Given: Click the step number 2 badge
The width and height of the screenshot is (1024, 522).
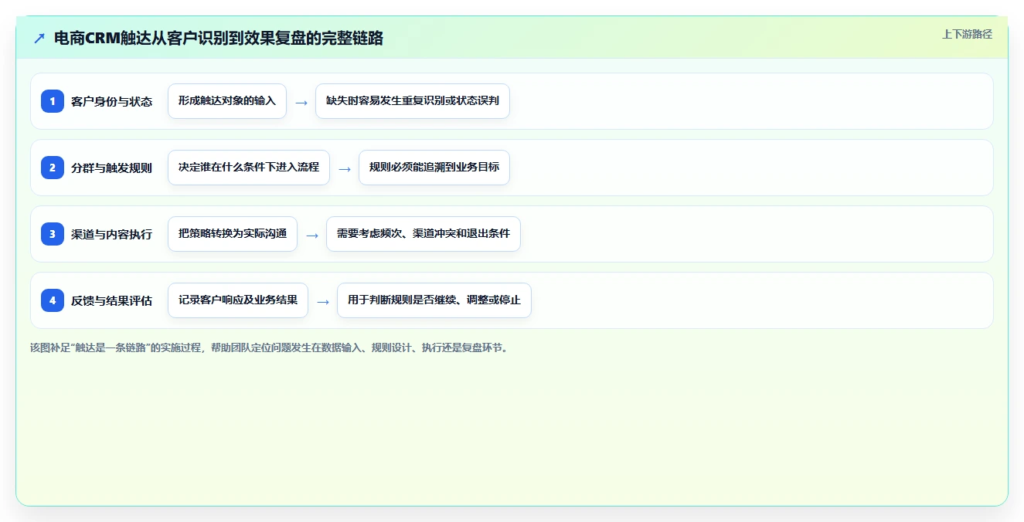Looking at the screenshot, I should (x=53, y=168).
